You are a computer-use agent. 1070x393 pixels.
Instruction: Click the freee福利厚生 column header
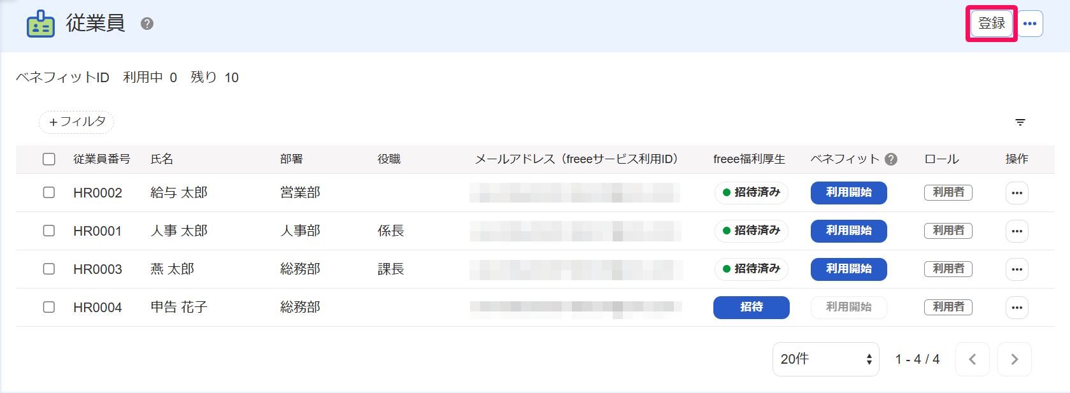pos(749,159)
